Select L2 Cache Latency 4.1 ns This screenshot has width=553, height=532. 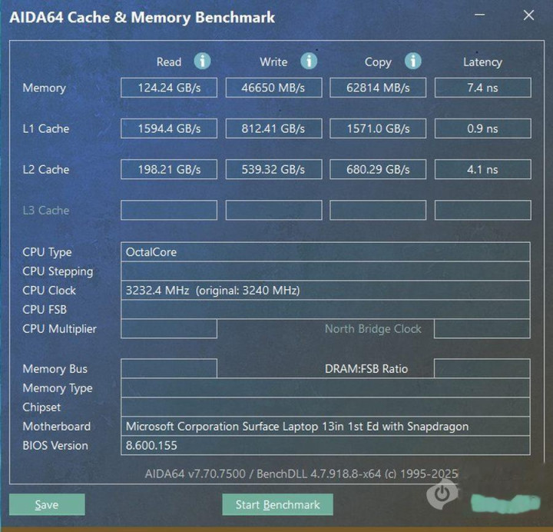[x=483, y=169]
